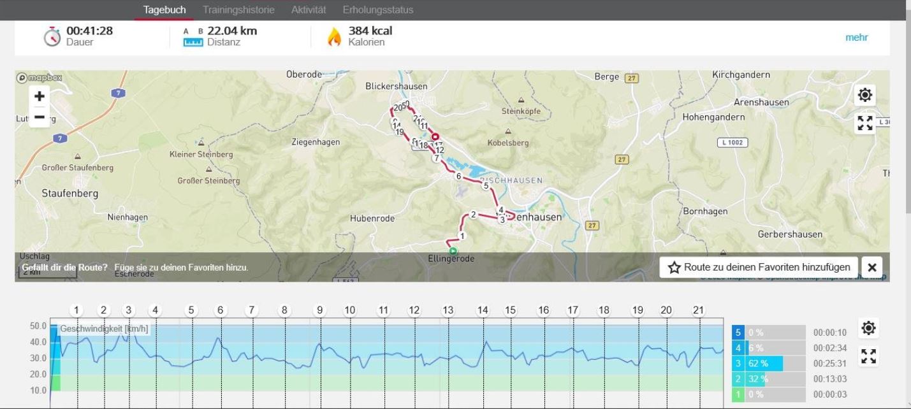Go to the Erholungsstatus tab
The image size is (911, 409).
pos(377,10)
